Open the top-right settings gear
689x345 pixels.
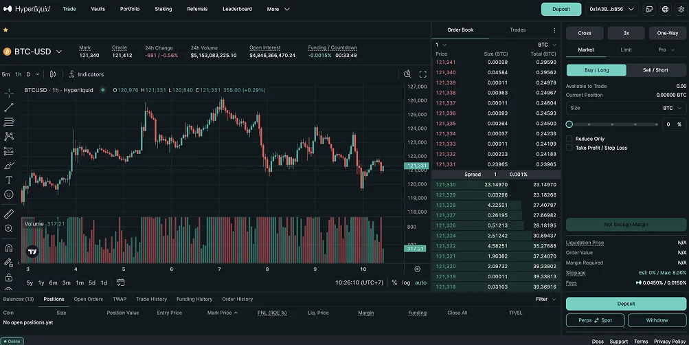(681, 9)
